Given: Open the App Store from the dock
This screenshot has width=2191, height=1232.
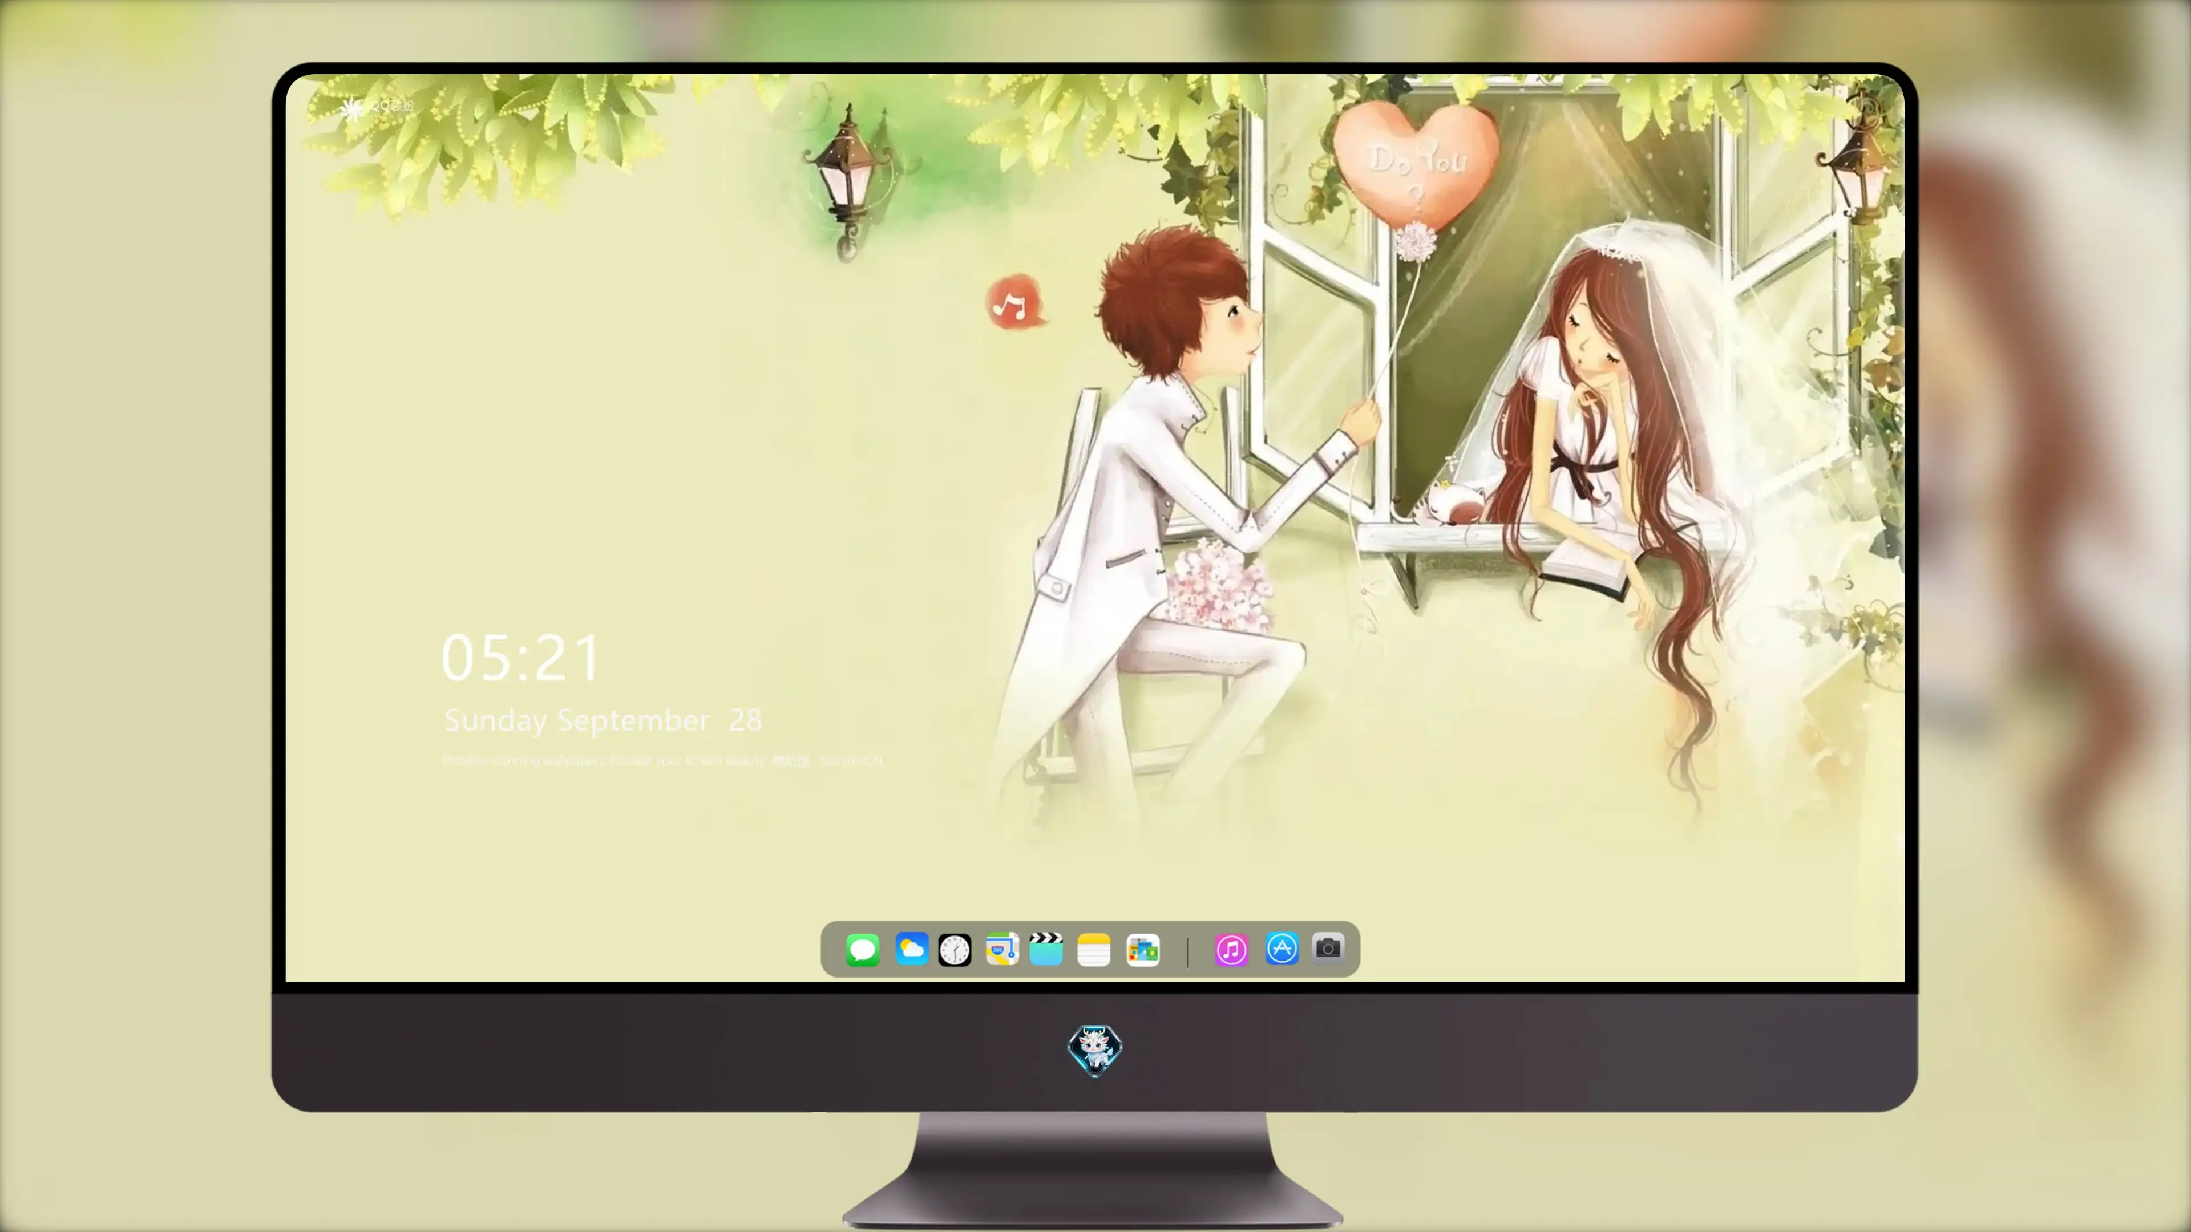Looking at the screenshot, I should click(x=1282, y=949).
